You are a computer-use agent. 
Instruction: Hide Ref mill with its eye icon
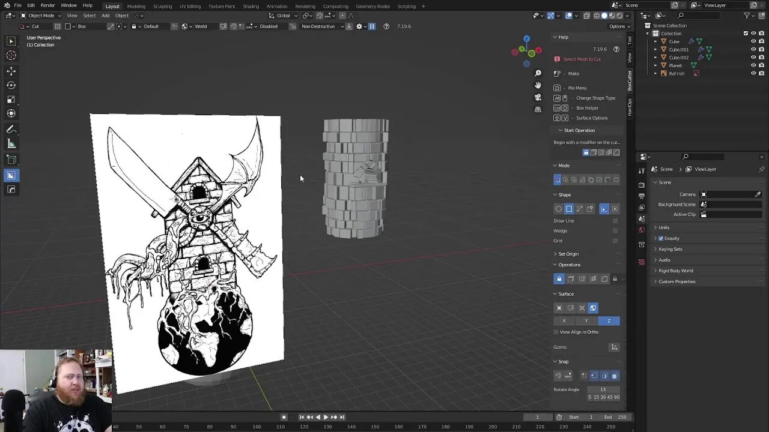click(x=753, y=73)
